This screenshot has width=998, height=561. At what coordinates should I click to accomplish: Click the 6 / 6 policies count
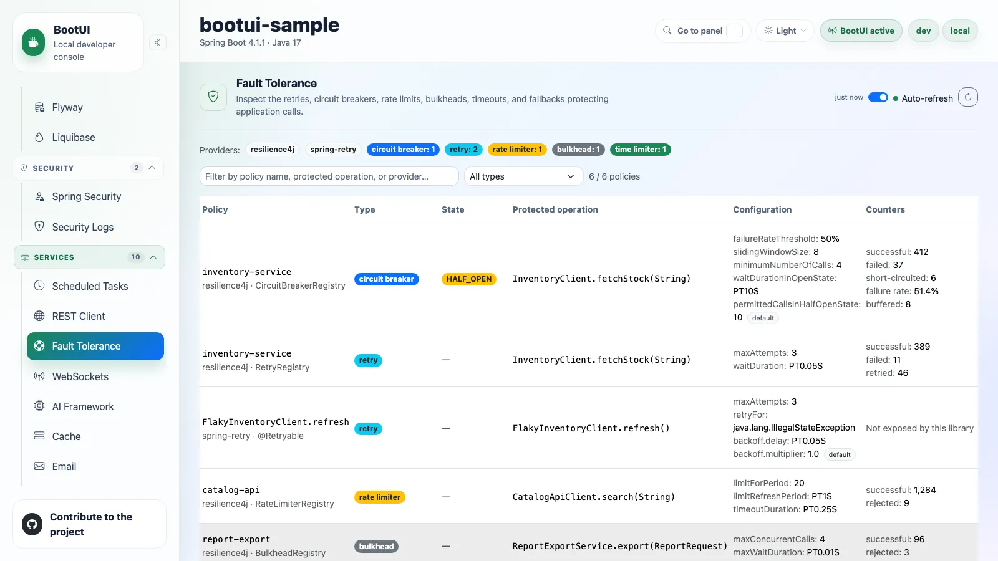(x=614, y=176)
